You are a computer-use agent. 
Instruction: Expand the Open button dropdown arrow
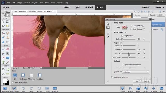tap(12, 7)
